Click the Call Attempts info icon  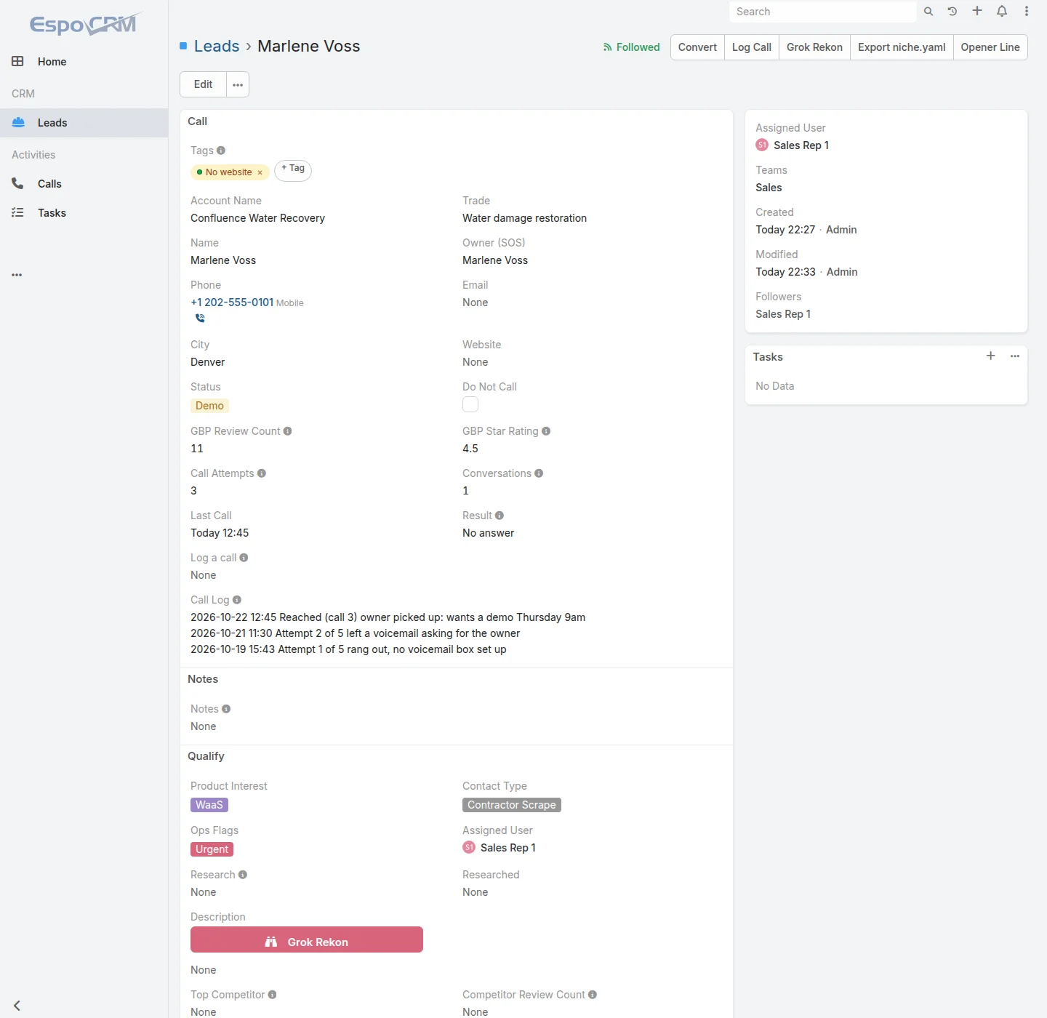coord(262,473)
